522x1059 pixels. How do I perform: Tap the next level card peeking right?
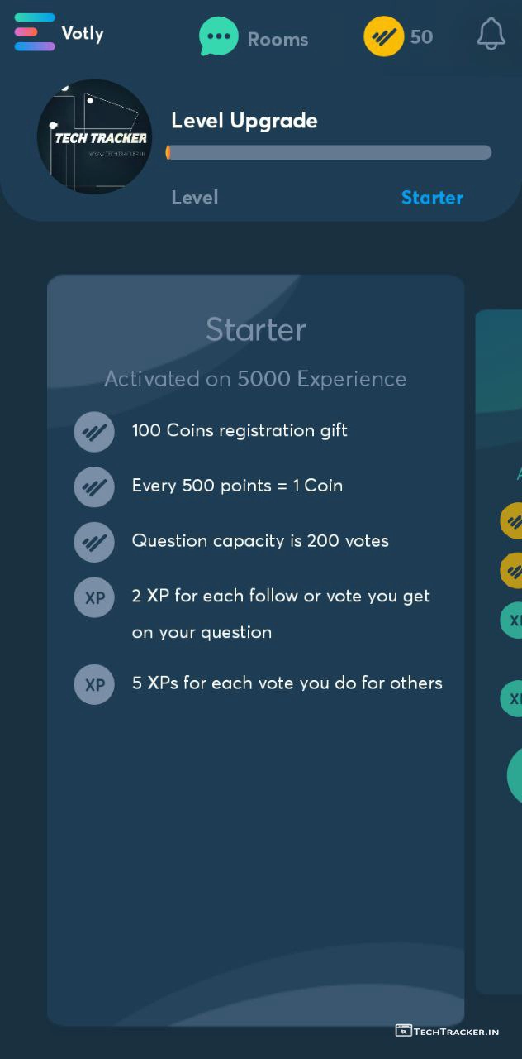[501, 645]
